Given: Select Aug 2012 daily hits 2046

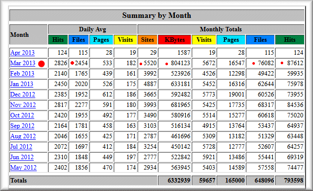Looking at the screenshot, I should pos(61,136).
